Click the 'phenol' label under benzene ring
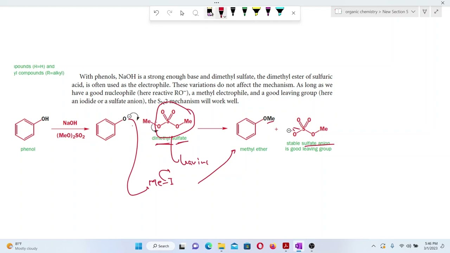Image resolution: width=450 pixels, height=253 pixels. coord(28,149)
